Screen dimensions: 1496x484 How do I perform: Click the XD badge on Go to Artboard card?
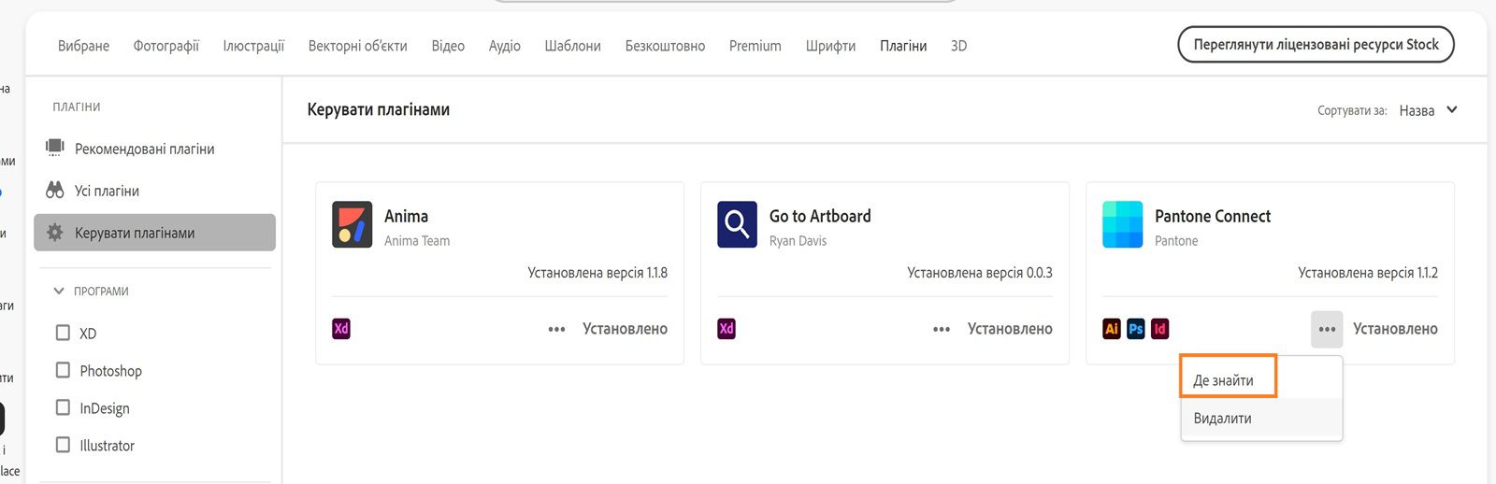[726, 329]
